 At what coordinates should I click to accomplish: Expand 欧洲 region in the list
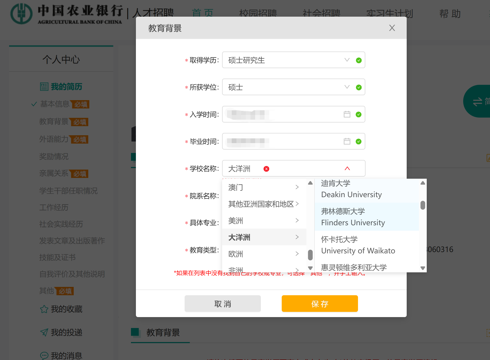pyautogui.click(x=264, y=254)
